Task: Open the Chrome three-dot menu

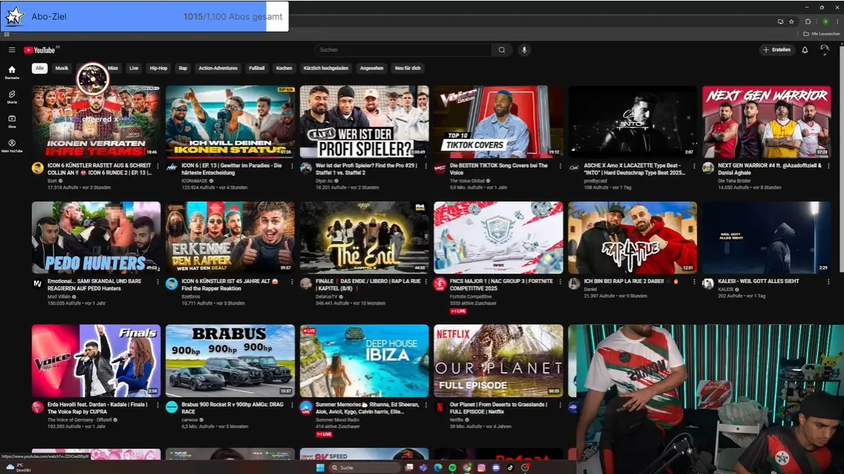Action: pos(838,21)
